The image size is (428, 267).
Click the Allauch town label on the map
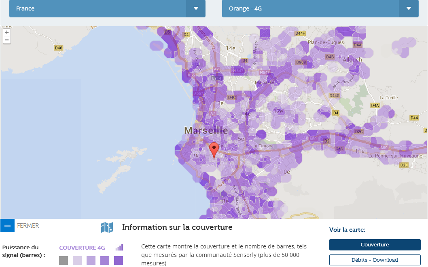(352, 60)
